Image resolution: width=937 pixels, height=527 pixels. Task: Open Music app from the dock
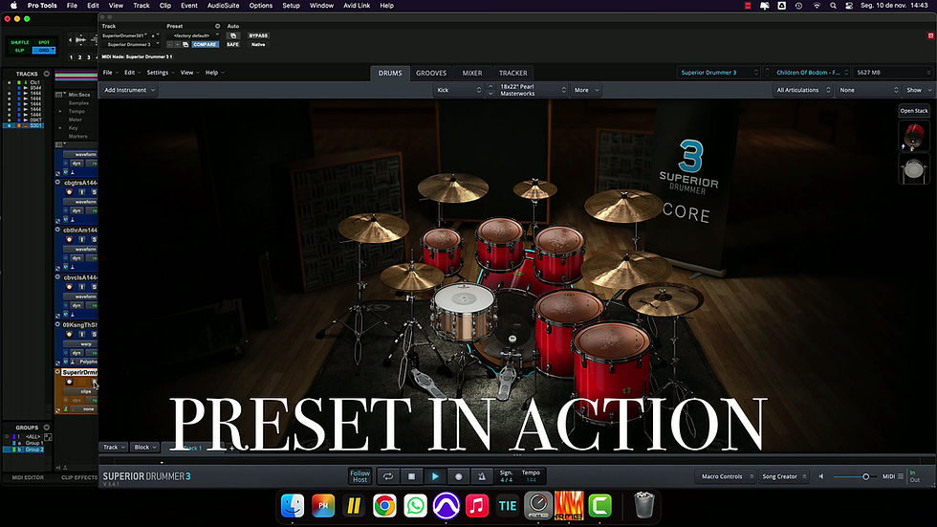tap(477, 506)
